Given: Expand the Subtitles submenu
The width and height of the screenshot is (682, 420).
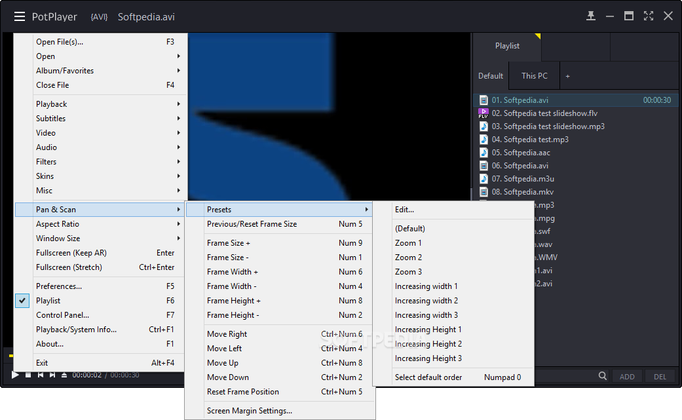Looking at the screenshot, I should [x=101, y=118].
